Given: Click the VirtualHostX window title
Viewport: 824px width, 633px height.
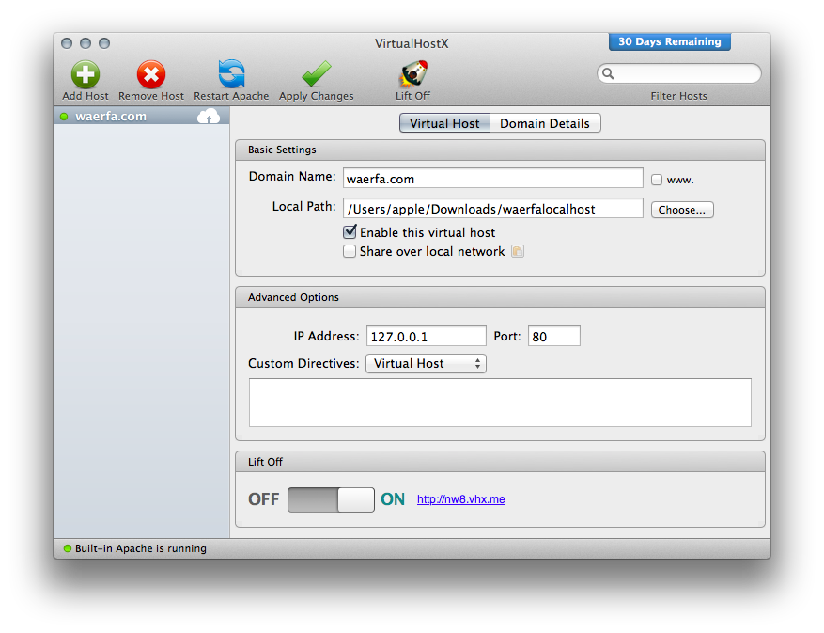Looking at the screenshot, I should click(412, 43).
